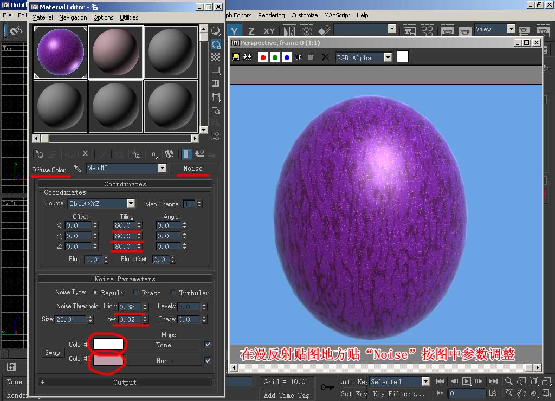
Task: Click the white Color #1 swatch
Action: pos(108,344)
